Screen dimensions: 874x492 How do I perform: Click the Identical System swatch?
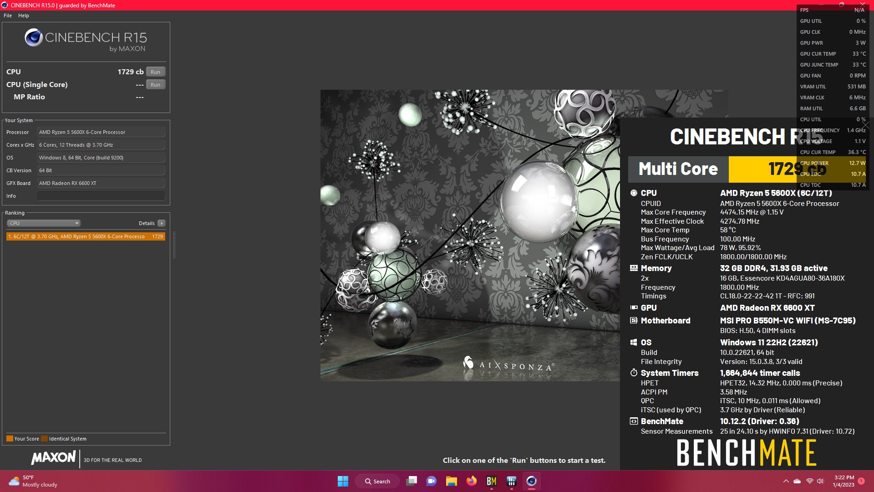[44, 439]
